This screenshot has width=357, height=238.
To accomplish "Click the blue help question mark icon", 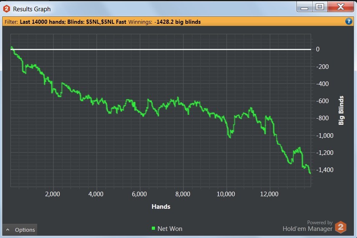I will click(x=349, y=21).
